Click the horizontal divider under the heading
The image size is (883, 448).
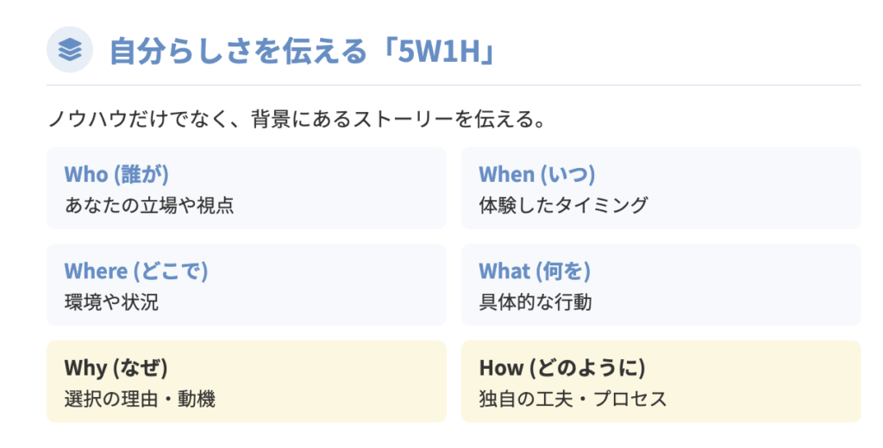454,85
